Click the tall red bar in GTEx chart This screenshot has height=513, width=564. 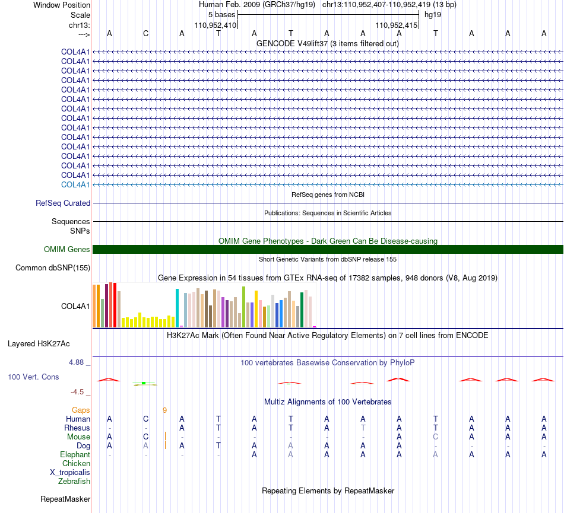click(x=115, y=305)
